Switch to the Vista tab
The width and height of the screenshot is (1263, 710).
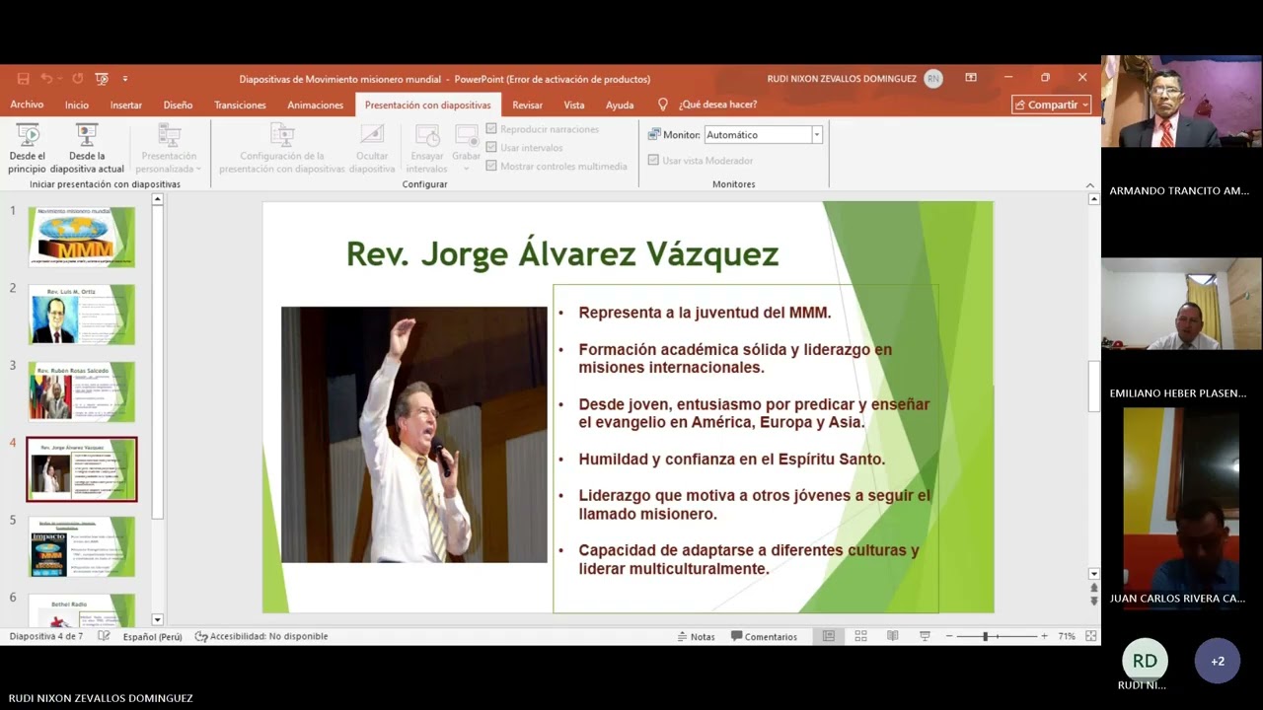(573, 105)
